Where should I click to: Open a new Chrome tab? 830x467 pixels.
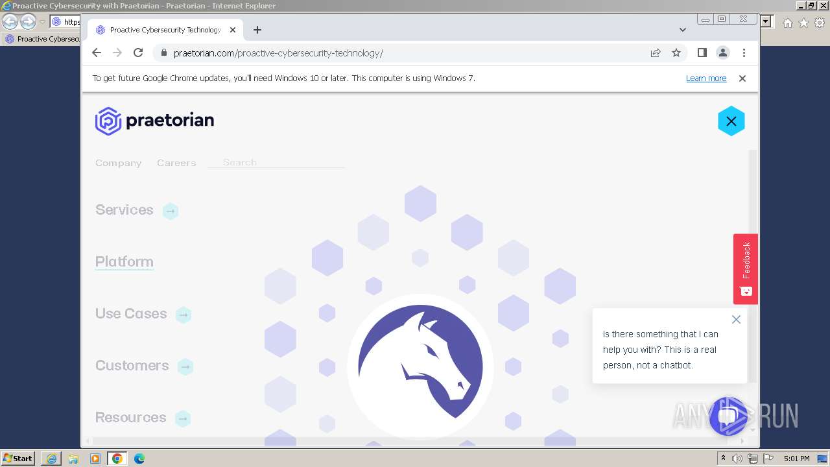[x=257, y=30]
